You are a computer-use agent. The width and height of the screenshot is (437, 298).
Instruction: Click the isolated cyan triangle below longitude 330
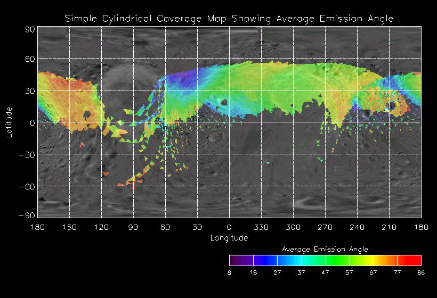click(268, 163)
